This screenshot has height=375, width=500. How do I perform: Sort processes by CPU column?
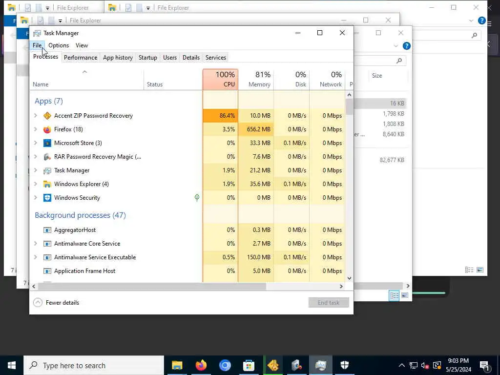pyautogui.click(x=220, y=80)
